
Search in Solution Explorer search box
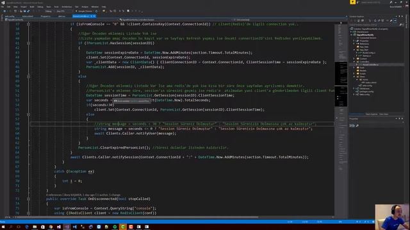pyautogui.click(x=374, y=25)
